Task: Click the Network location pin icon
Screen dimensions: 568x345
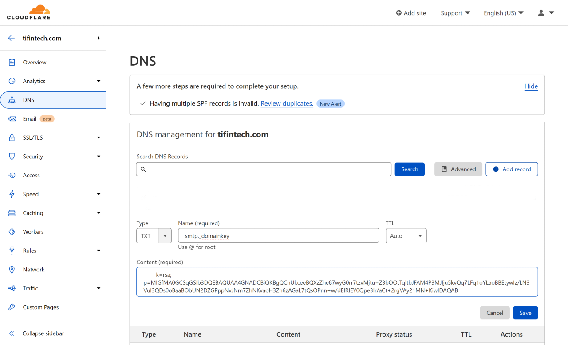Action: 12,270
